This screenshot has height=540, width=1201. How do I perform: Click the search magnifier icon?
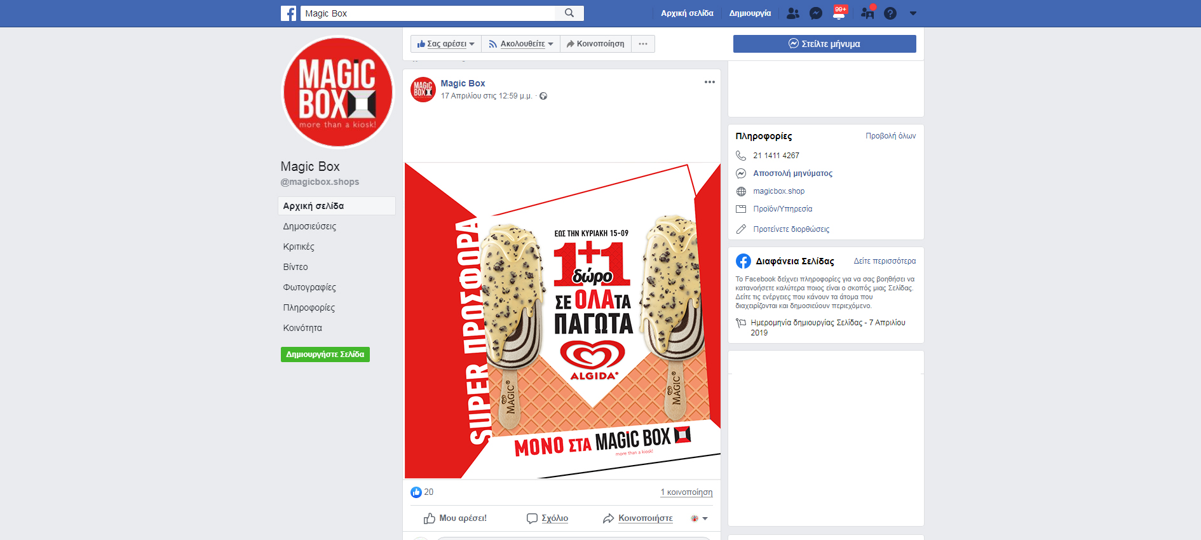click(x=569, y=13)
